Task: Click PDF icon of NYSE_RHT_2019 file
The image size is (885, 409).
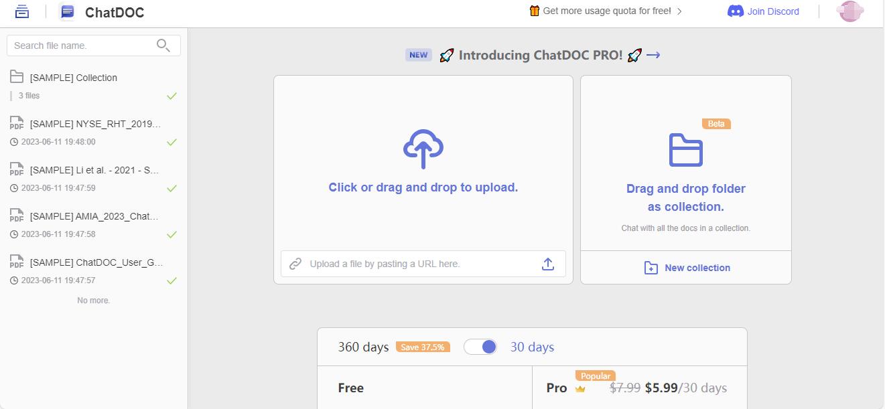Action: [x=17, y=122]
